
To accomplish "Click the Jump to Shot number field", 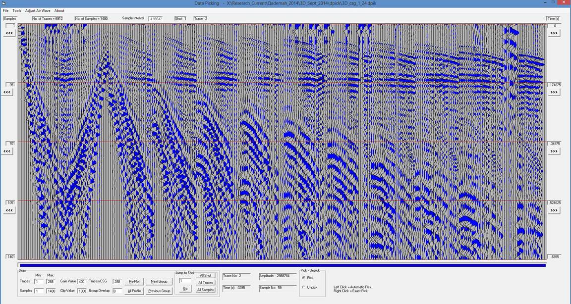I will coord(184,281).
